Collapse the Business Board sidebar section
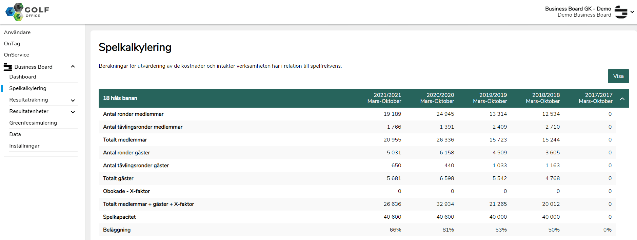 (73, 67)
